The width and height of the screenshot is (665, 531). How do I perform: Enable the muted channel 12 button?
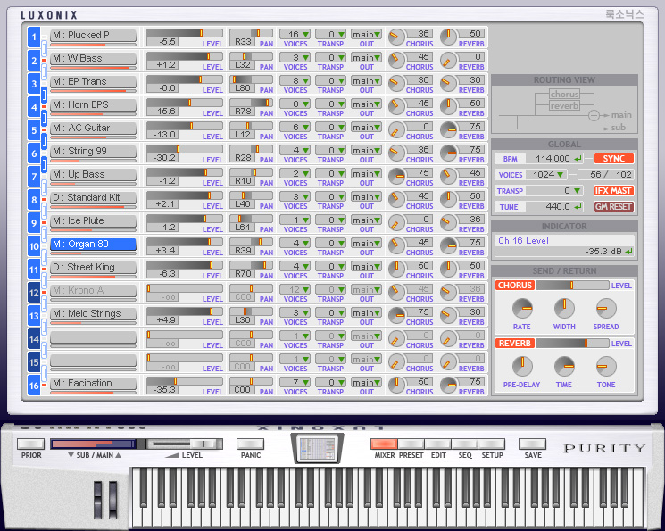pyautogui.click(x=34, y=293)
